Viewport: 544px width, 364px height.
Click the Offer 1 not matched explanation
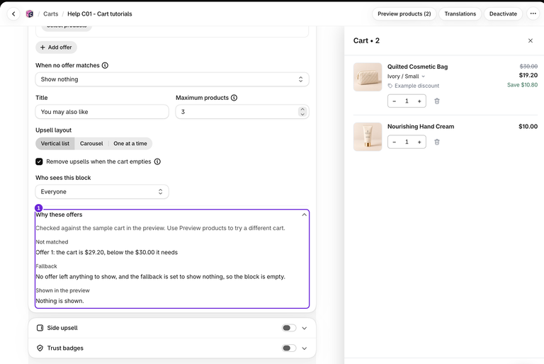coord(106,252)
